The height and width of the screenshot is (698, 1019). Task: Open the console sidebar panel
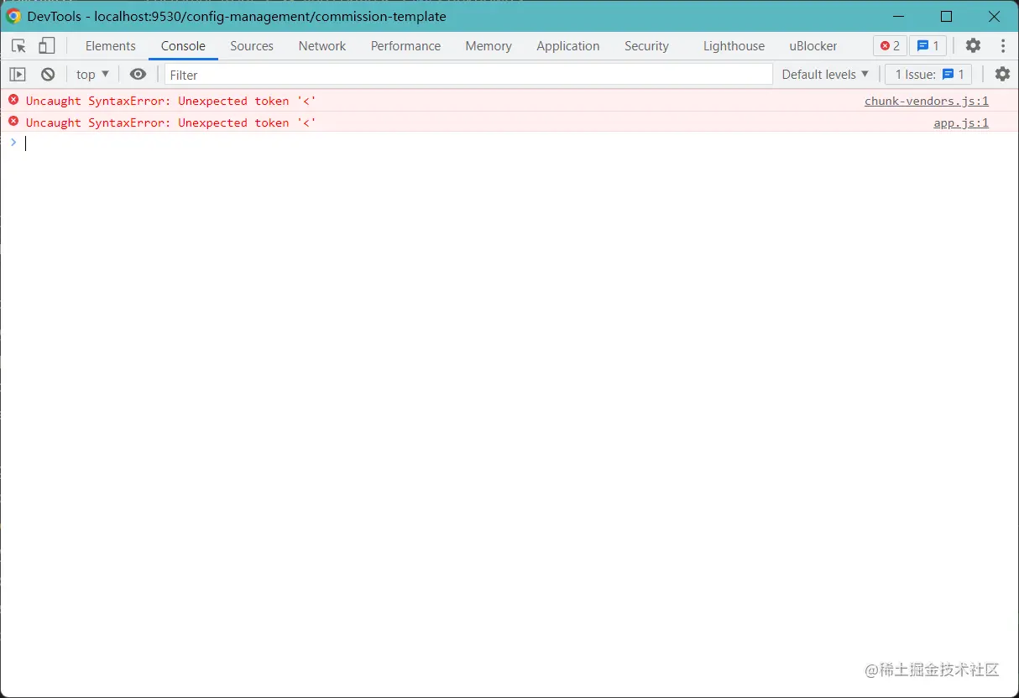(x=17, y=74)
